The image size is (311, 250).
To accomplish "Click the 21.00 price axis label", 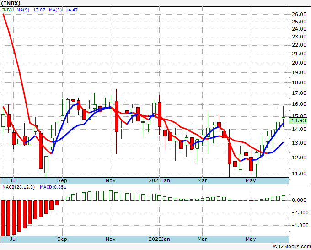I will click(x=299, y=54).
